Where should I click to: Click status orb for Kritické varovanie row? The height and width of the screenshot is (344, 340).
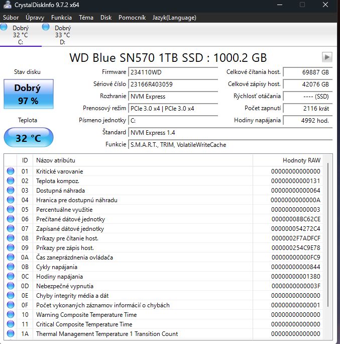tap(11, 171)
